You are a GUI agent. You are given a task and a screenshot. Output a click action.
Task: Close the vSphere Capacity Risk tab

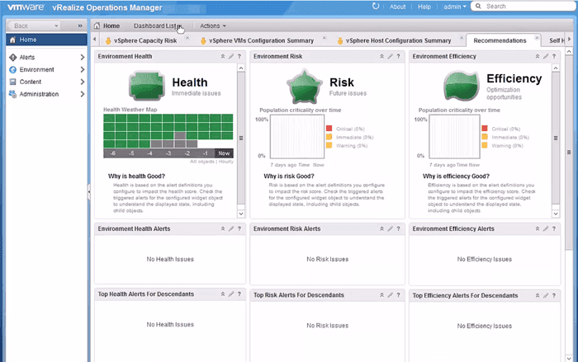187,38
